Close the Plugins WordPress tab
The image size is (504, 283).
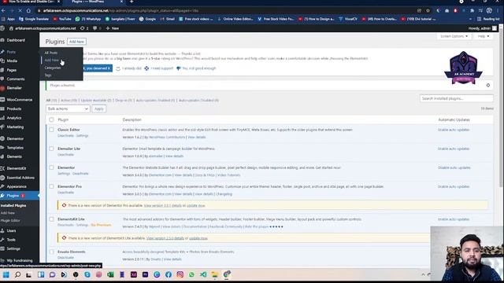pyautogui.click(x=121, y=2)
